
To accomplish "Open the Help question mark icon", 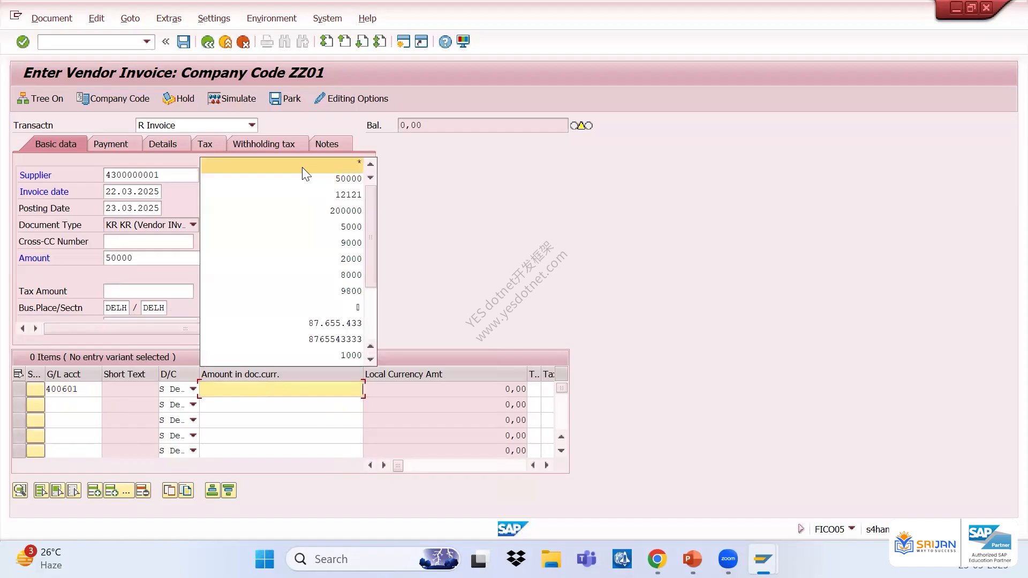I will 445,42.
